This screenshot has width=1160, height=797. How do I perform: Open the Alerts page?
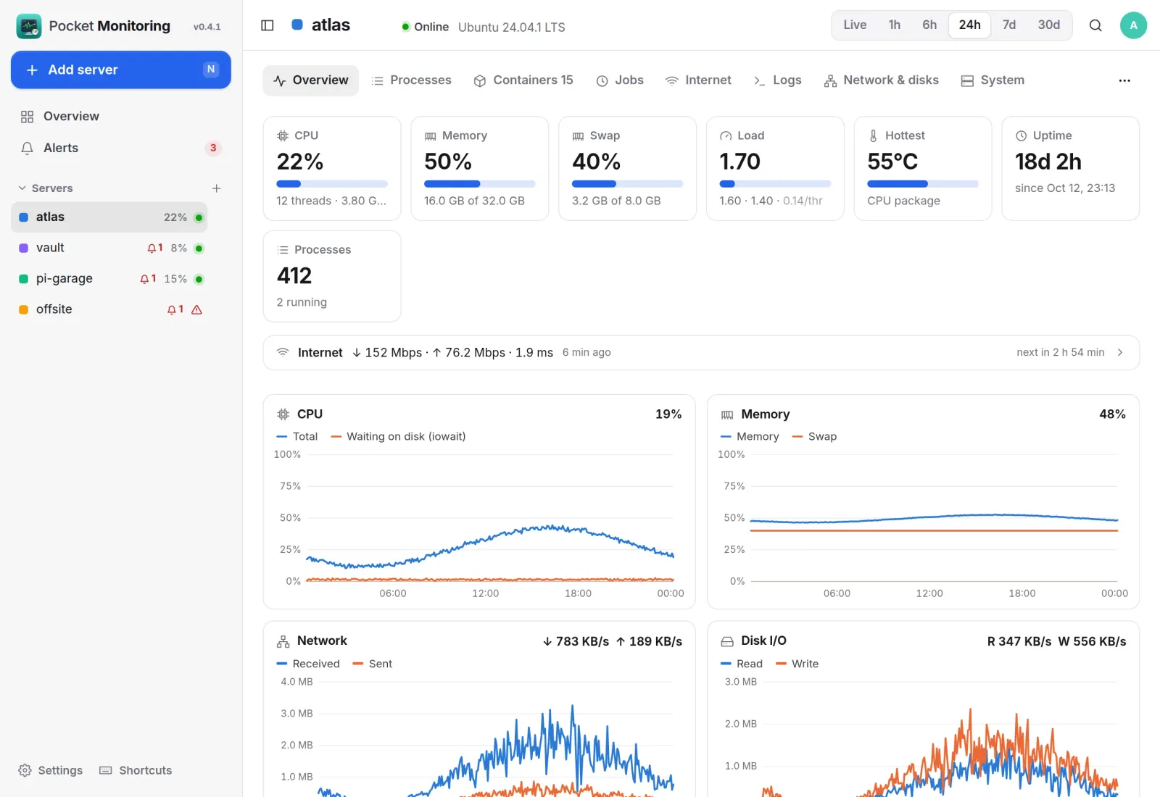[121, 148]
